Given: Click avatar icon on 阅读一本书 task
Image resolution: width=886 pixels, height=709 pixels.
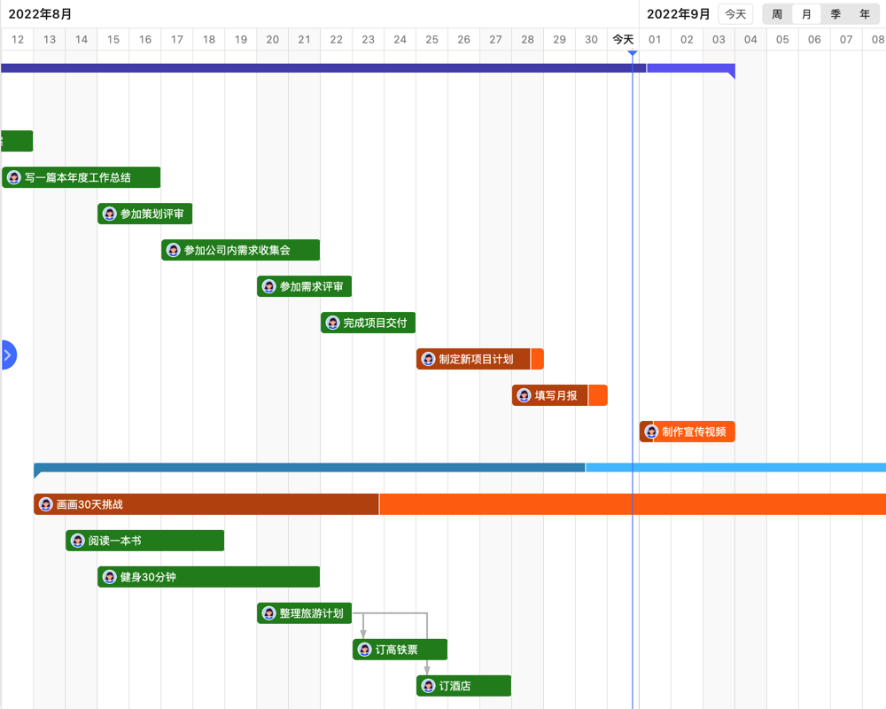Looking at the screenshot, I should coord(78,541).
